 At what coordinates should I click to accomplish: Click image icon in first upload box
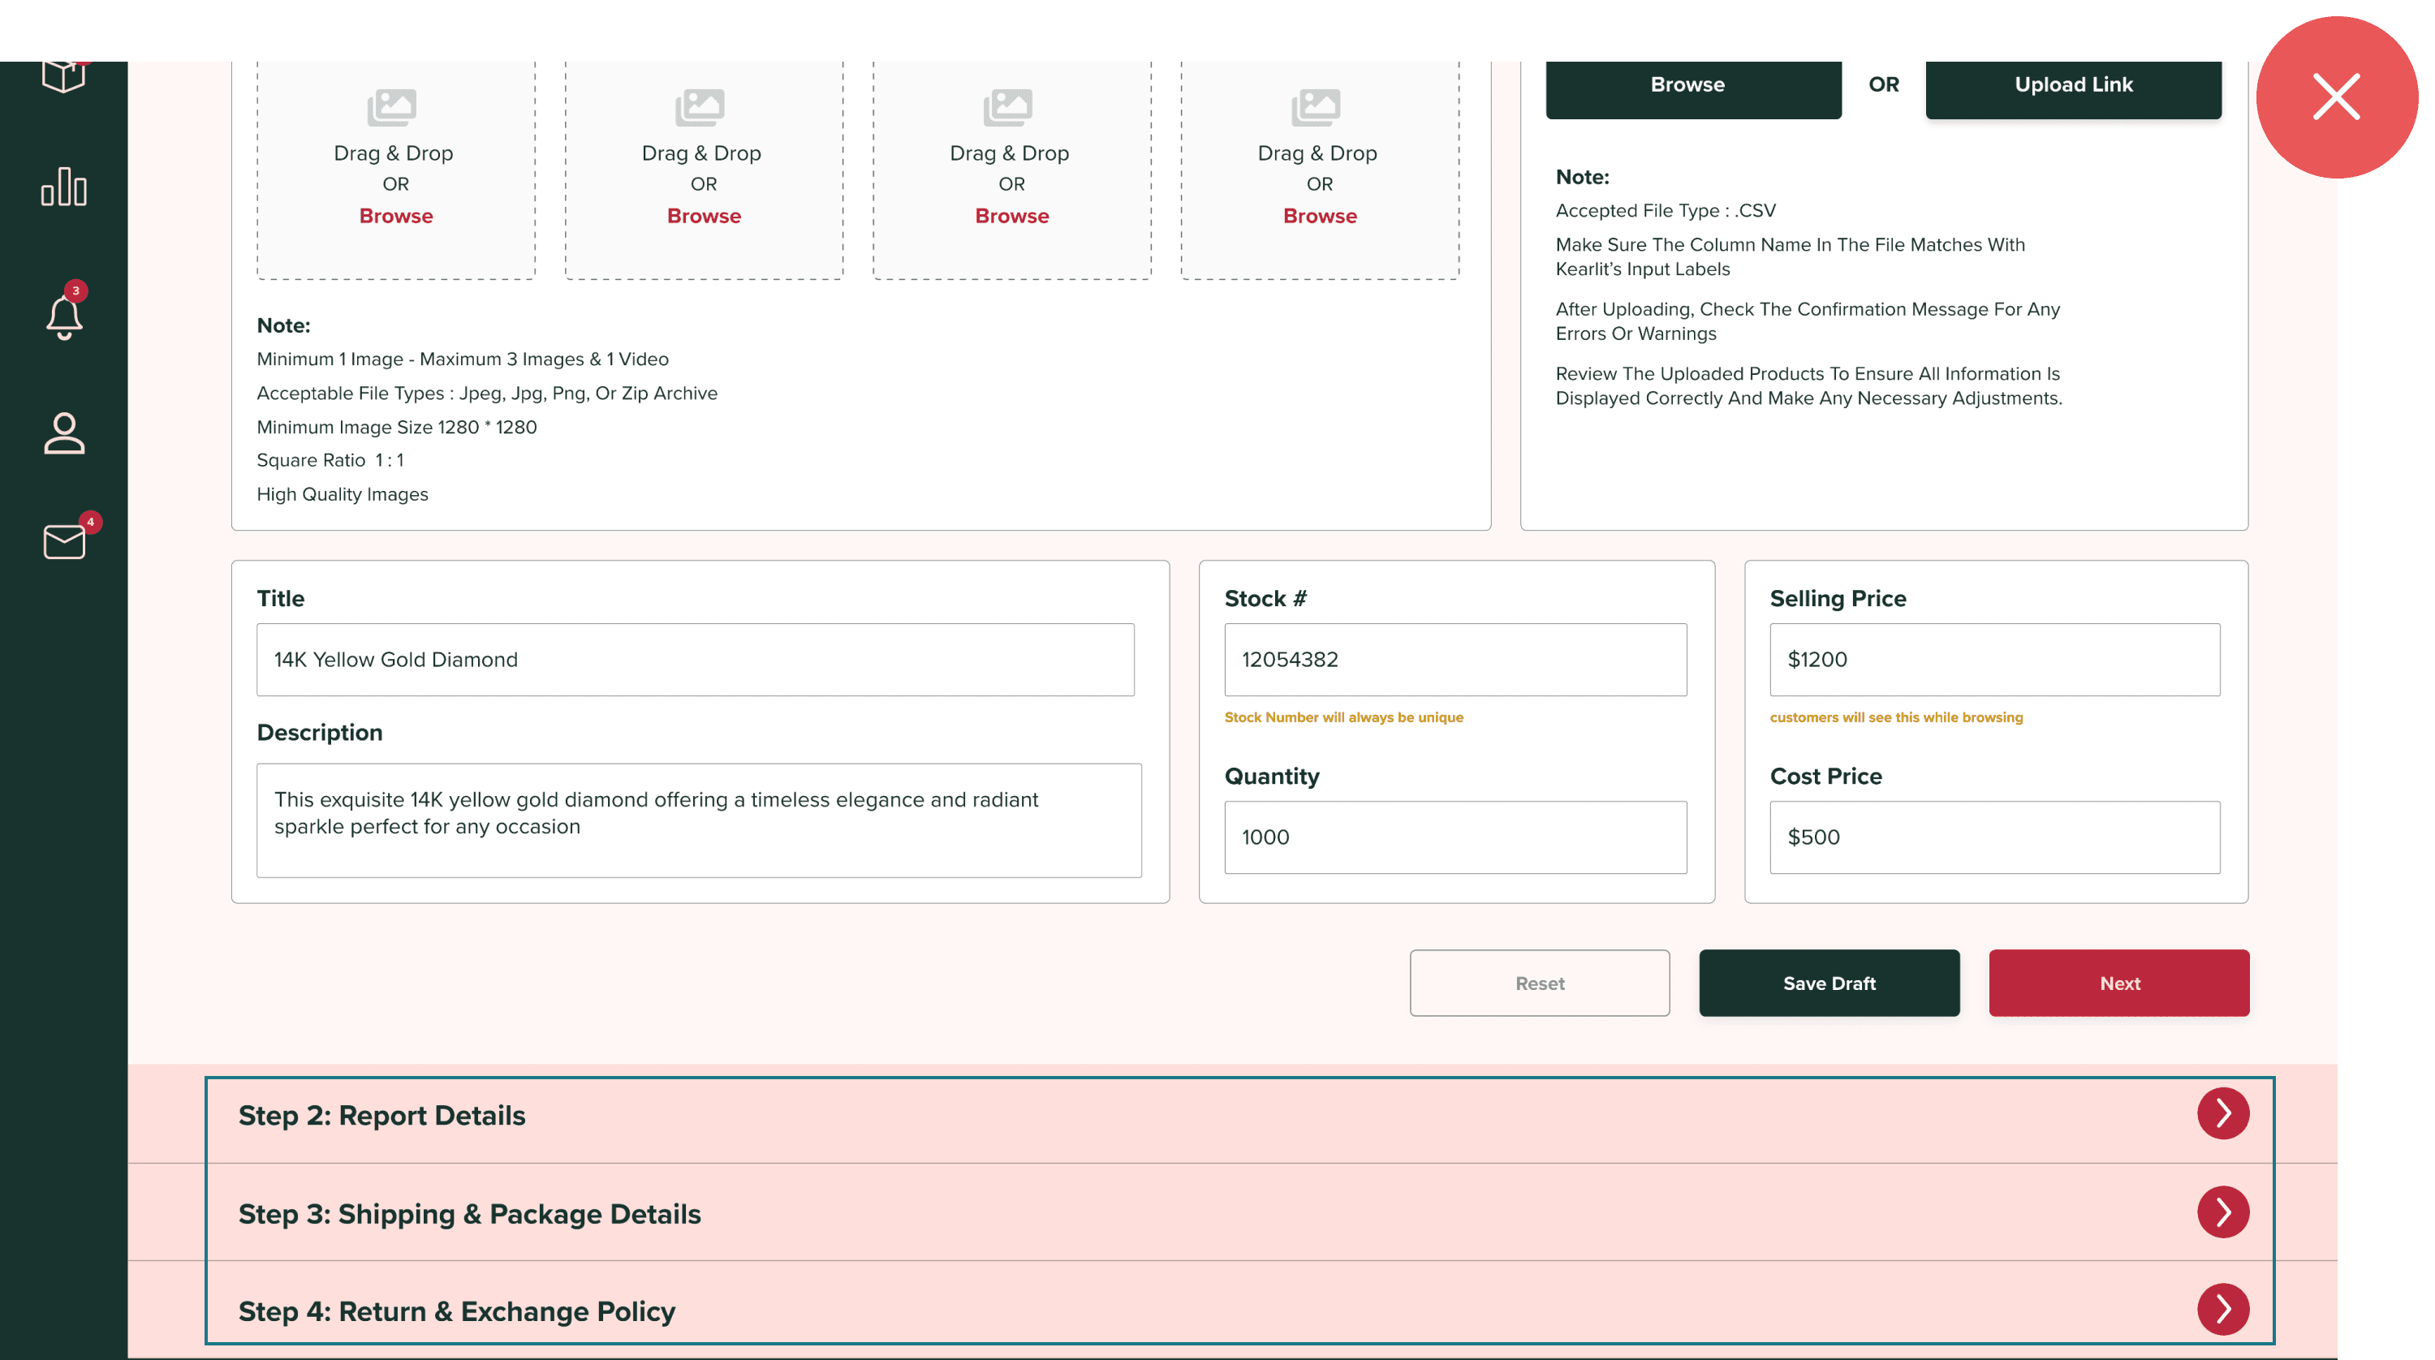pos(391,107)
